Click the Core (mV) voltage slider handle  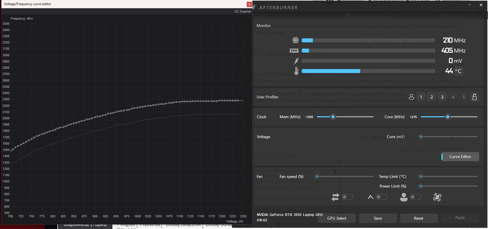421,137
